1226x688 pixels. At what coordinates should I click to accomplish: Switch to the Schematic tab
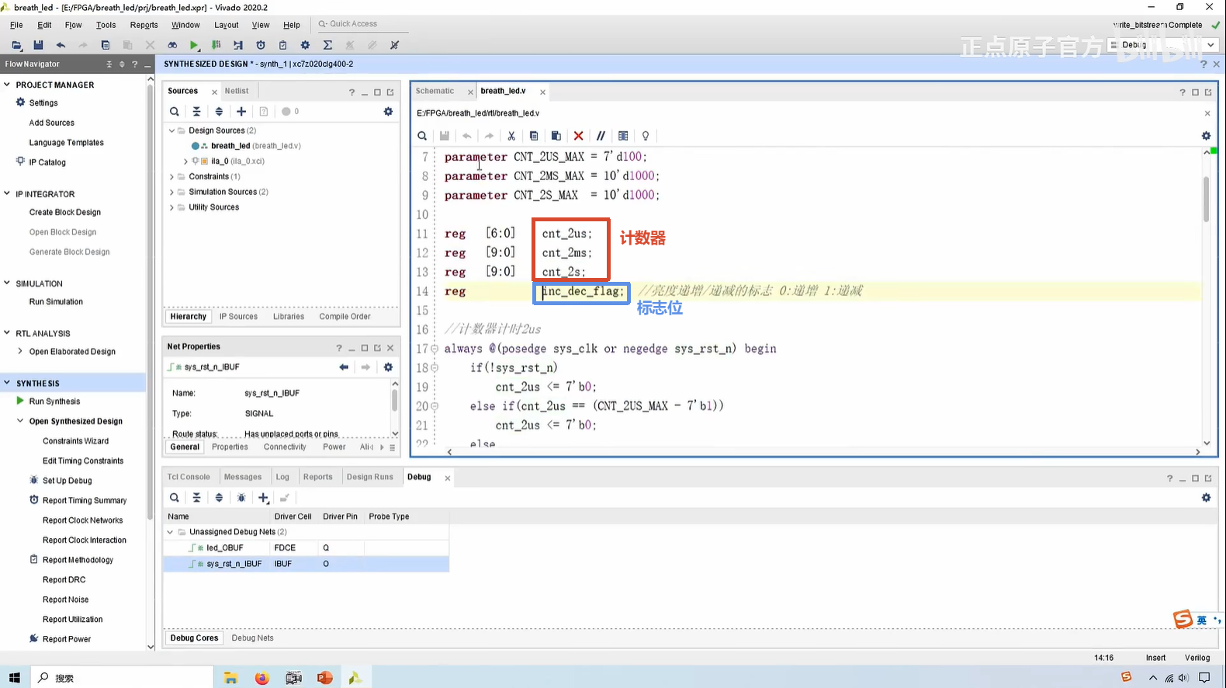[435, 91]
